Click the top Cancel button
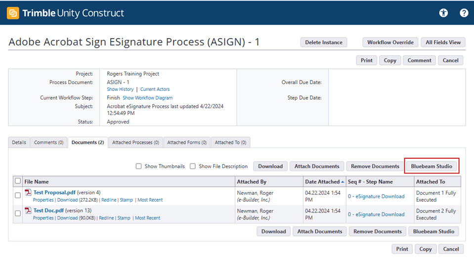 click(x=450, y=60)
